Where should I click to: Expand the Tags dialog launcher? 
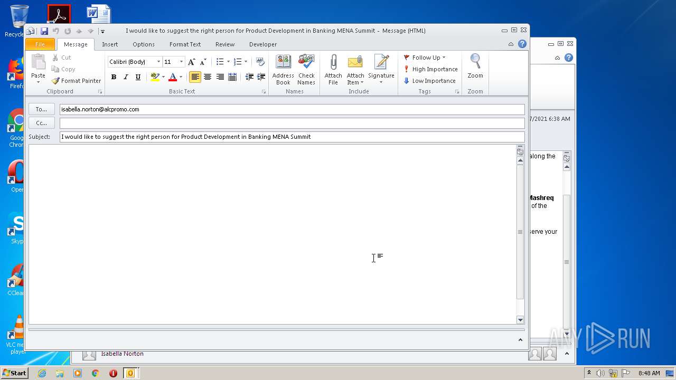point(457,92)
